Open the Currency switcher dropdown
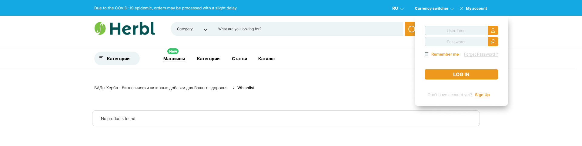The width and height of the screenshot is (582, 146). click(434, 8)
